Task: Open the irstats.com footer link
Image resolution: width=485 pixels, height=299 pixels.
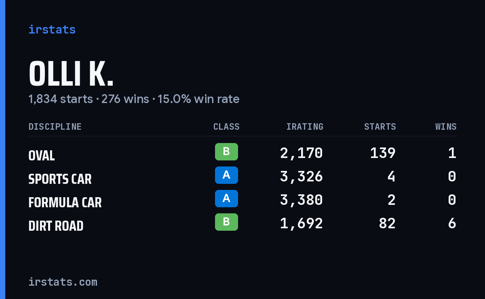Action: point(63,282)
